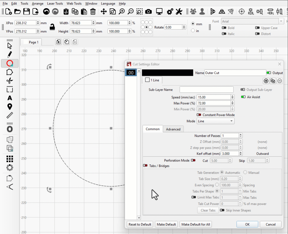
Task: Select the Ellipse drawing tool
Action: pos(10,63)
